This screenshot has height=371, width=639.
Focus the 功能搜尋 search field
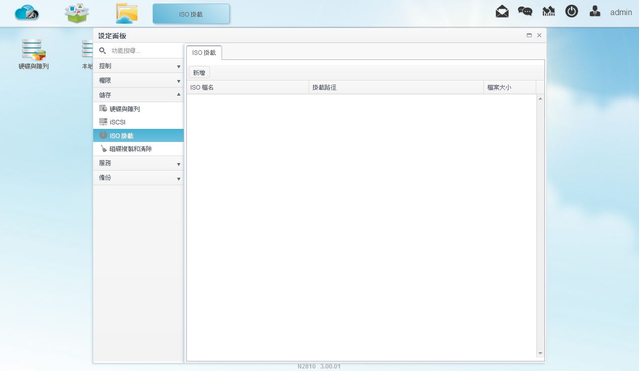click(x=146, y=51)
